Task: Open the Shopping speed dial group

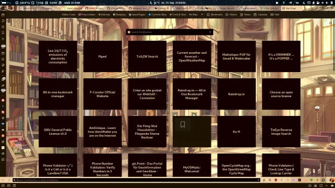Action: click(119, 15)
